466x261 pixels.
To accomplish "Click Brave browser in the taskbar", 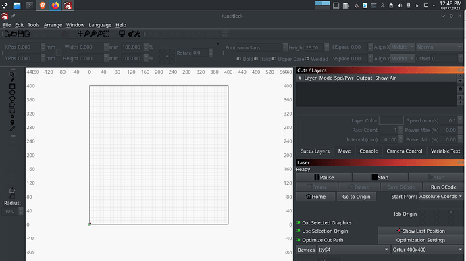I will (42, 5).
